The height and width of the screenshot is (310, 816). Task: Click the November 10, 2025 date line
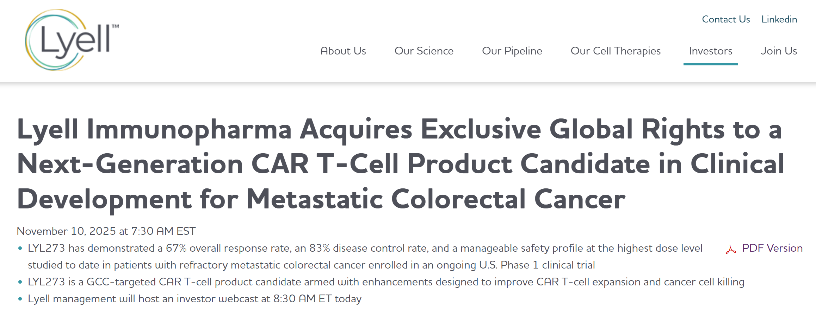click(106, 231)
